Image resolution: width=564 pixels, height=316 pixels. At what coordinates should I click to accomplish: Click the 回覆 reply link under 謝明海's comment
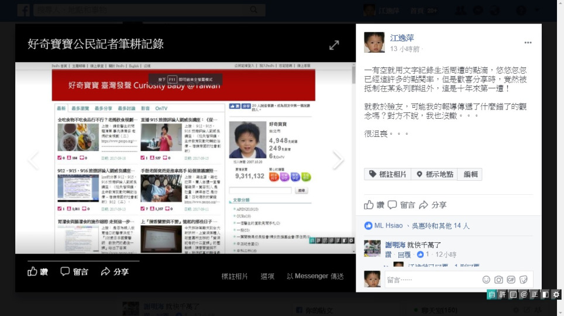404,255
